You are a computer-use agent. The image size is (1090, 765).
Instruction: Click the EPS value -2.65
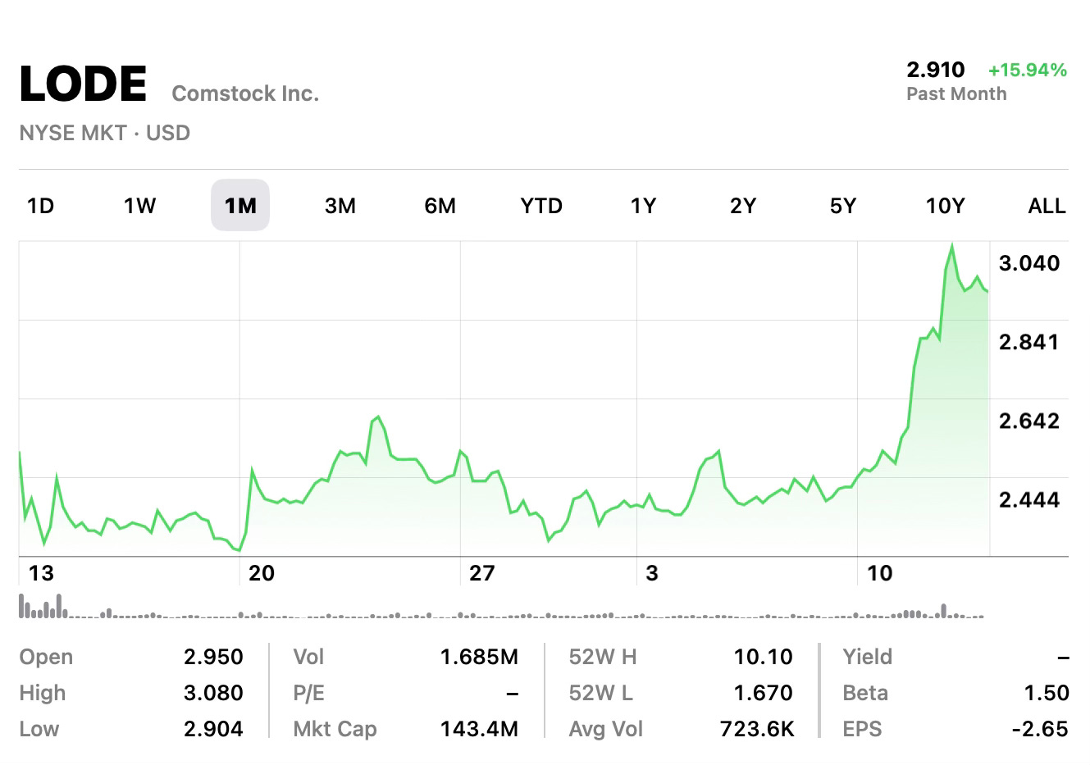tap(1040, 729)
